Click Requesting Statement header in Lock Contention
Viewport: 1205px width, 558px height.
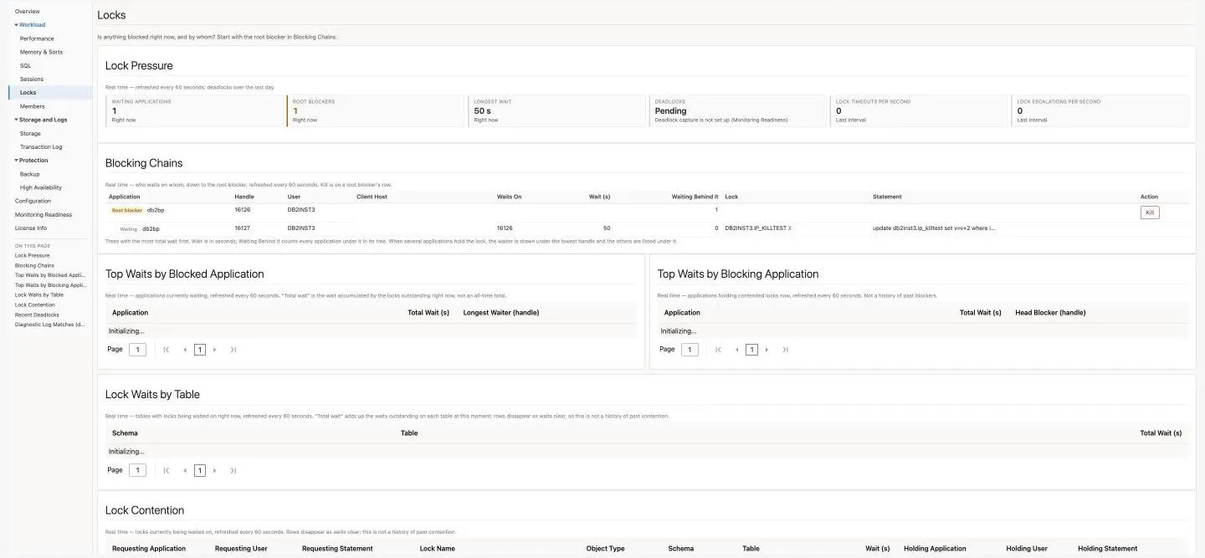[338, 548]
